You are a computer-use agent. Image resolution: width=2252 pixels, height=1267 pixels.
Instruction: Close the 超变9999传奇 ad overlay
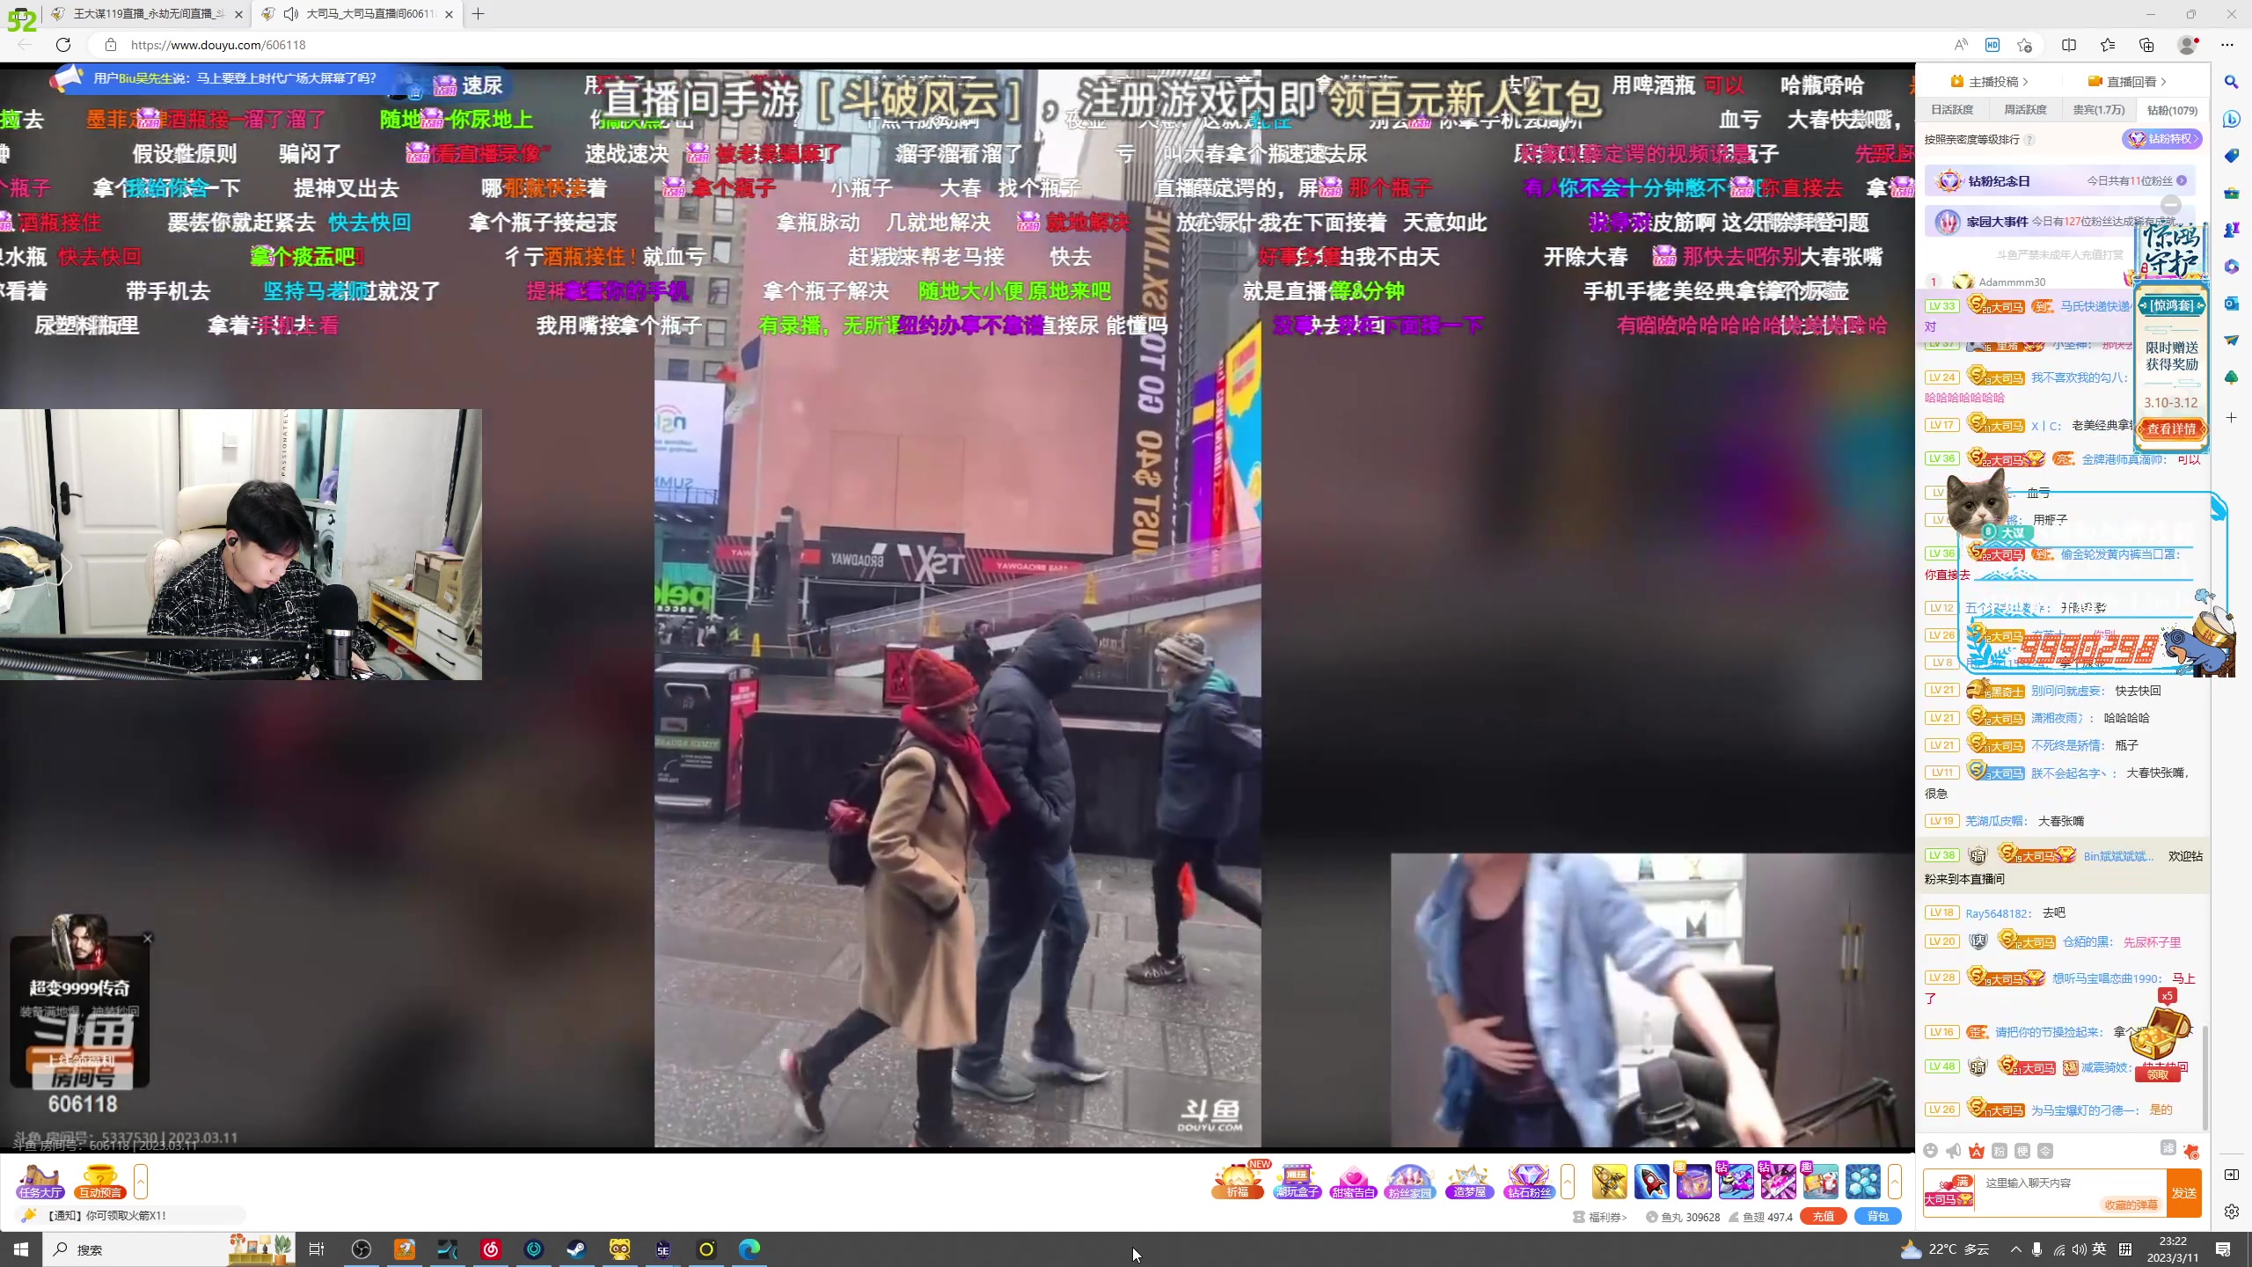tap(148, 939)
